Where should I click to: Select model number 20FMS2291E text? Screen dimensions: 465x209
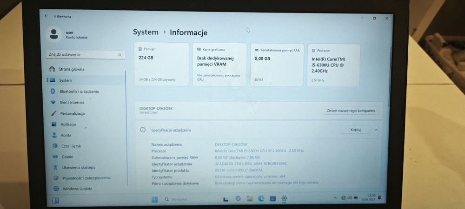149,113
